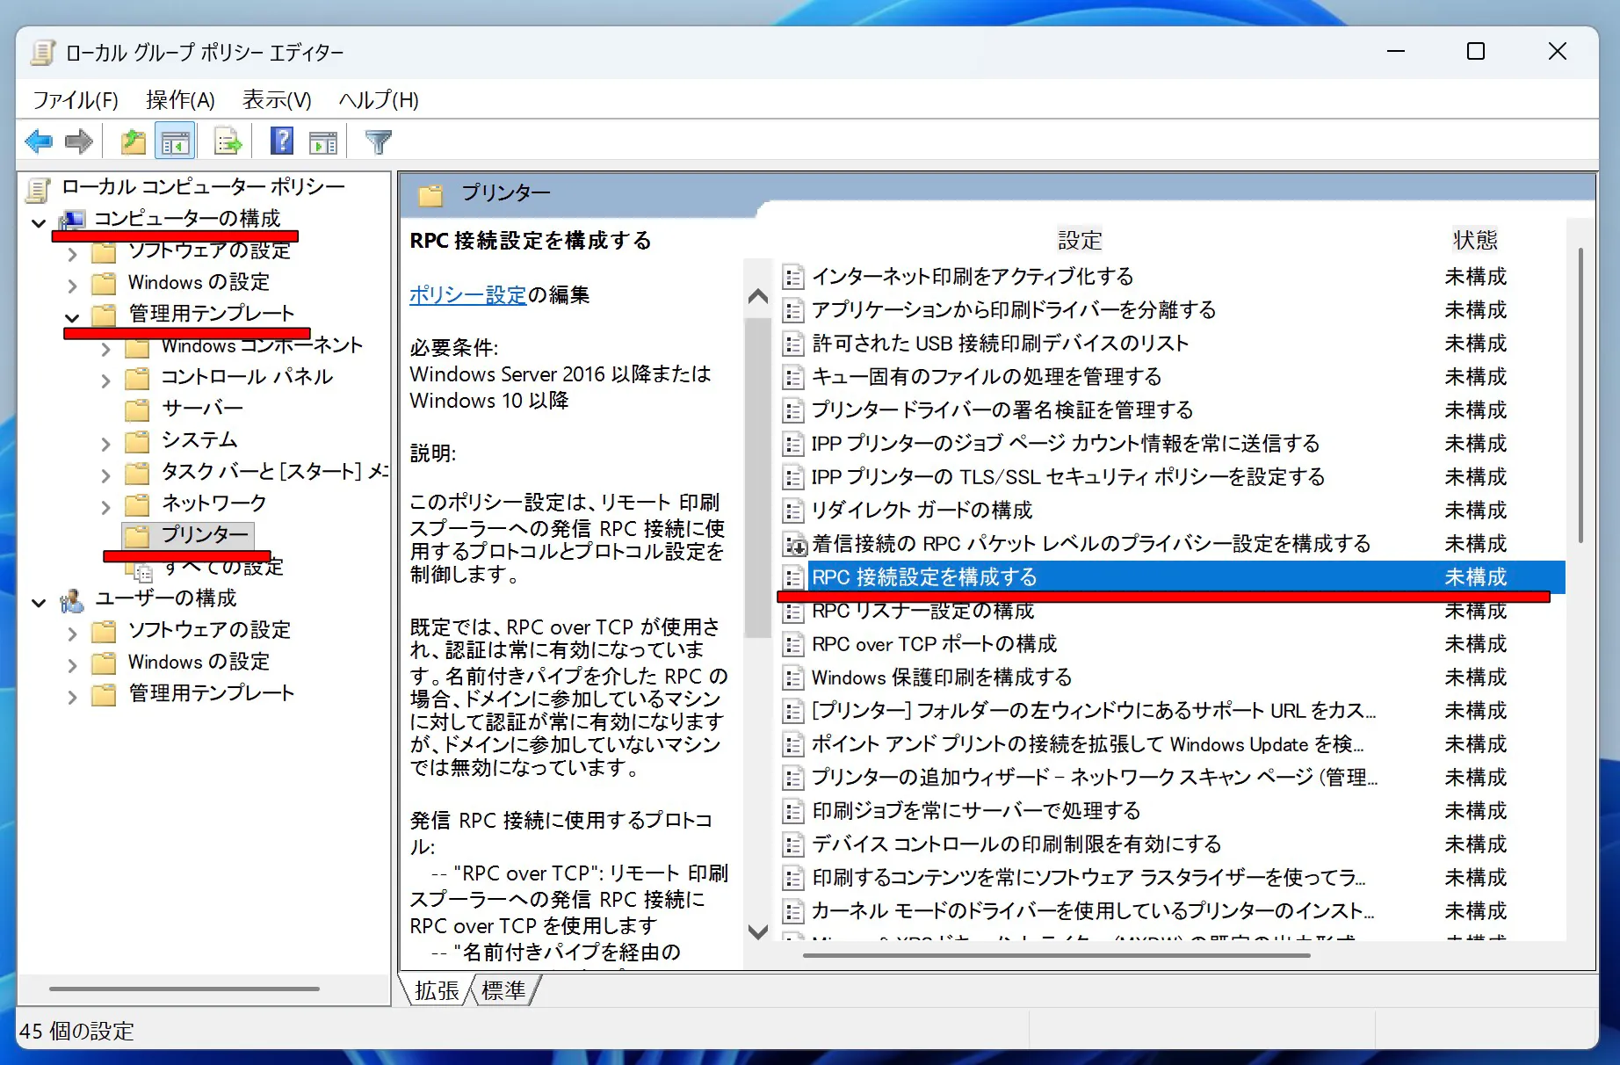This screenshot has height=1065, width=1620.
Task: Expand 管理用テンプレート under ユーザーの構成
Action: point(72,697)
